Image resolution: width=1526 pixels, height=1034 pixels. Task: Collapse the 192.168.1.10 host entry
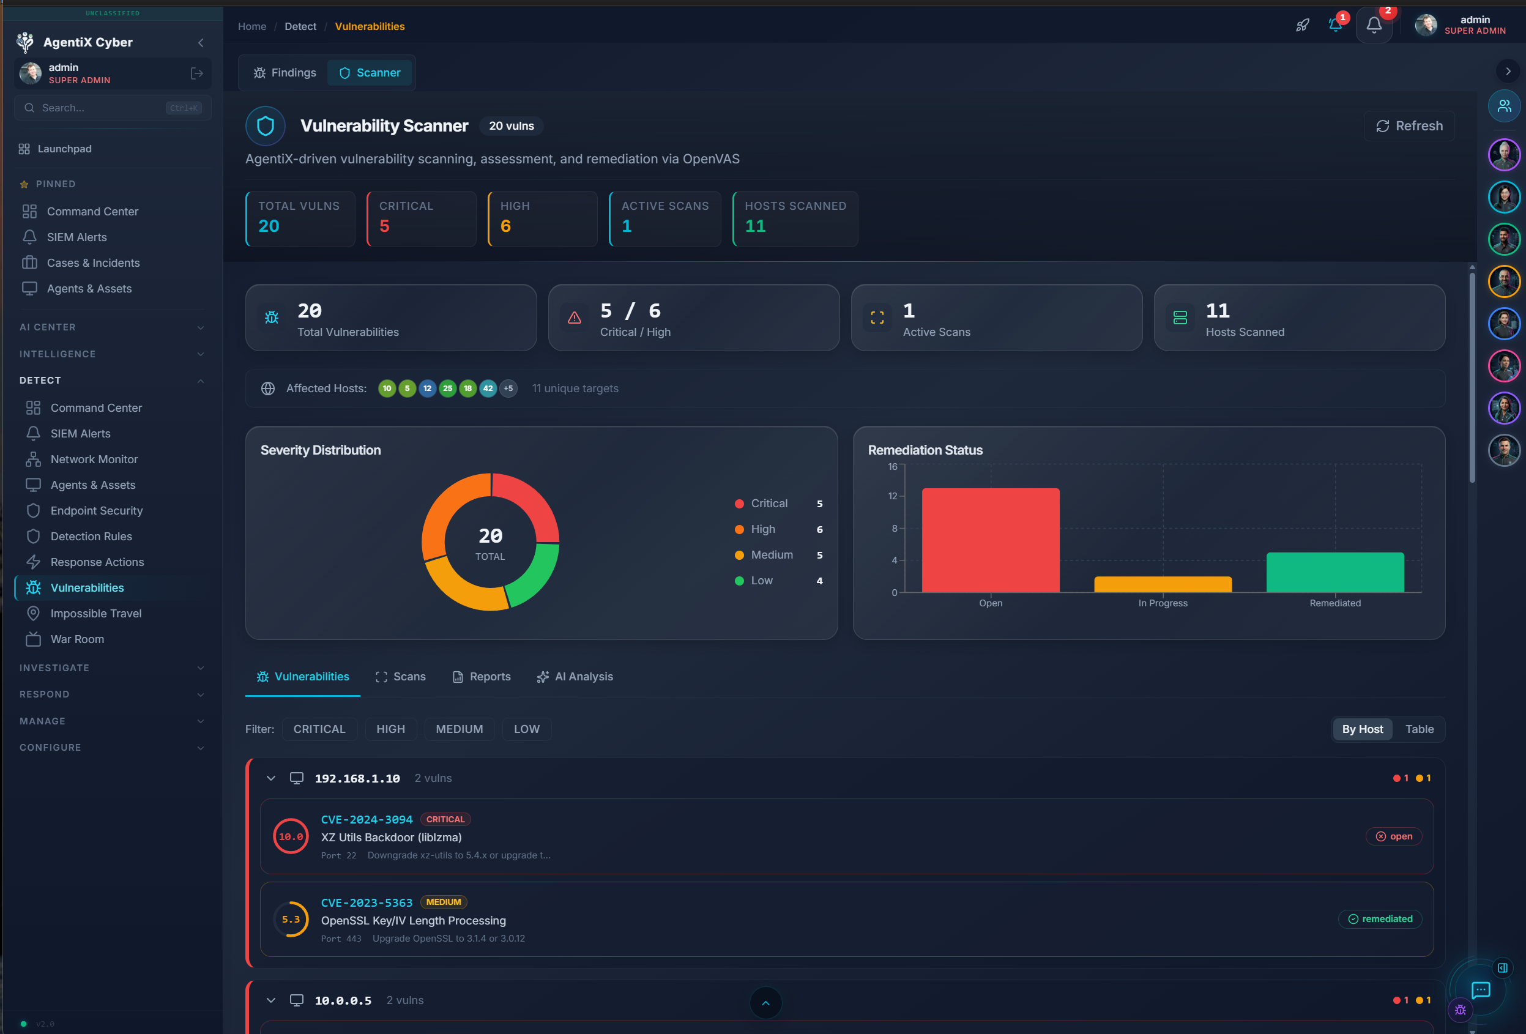(x=270, y=778)
